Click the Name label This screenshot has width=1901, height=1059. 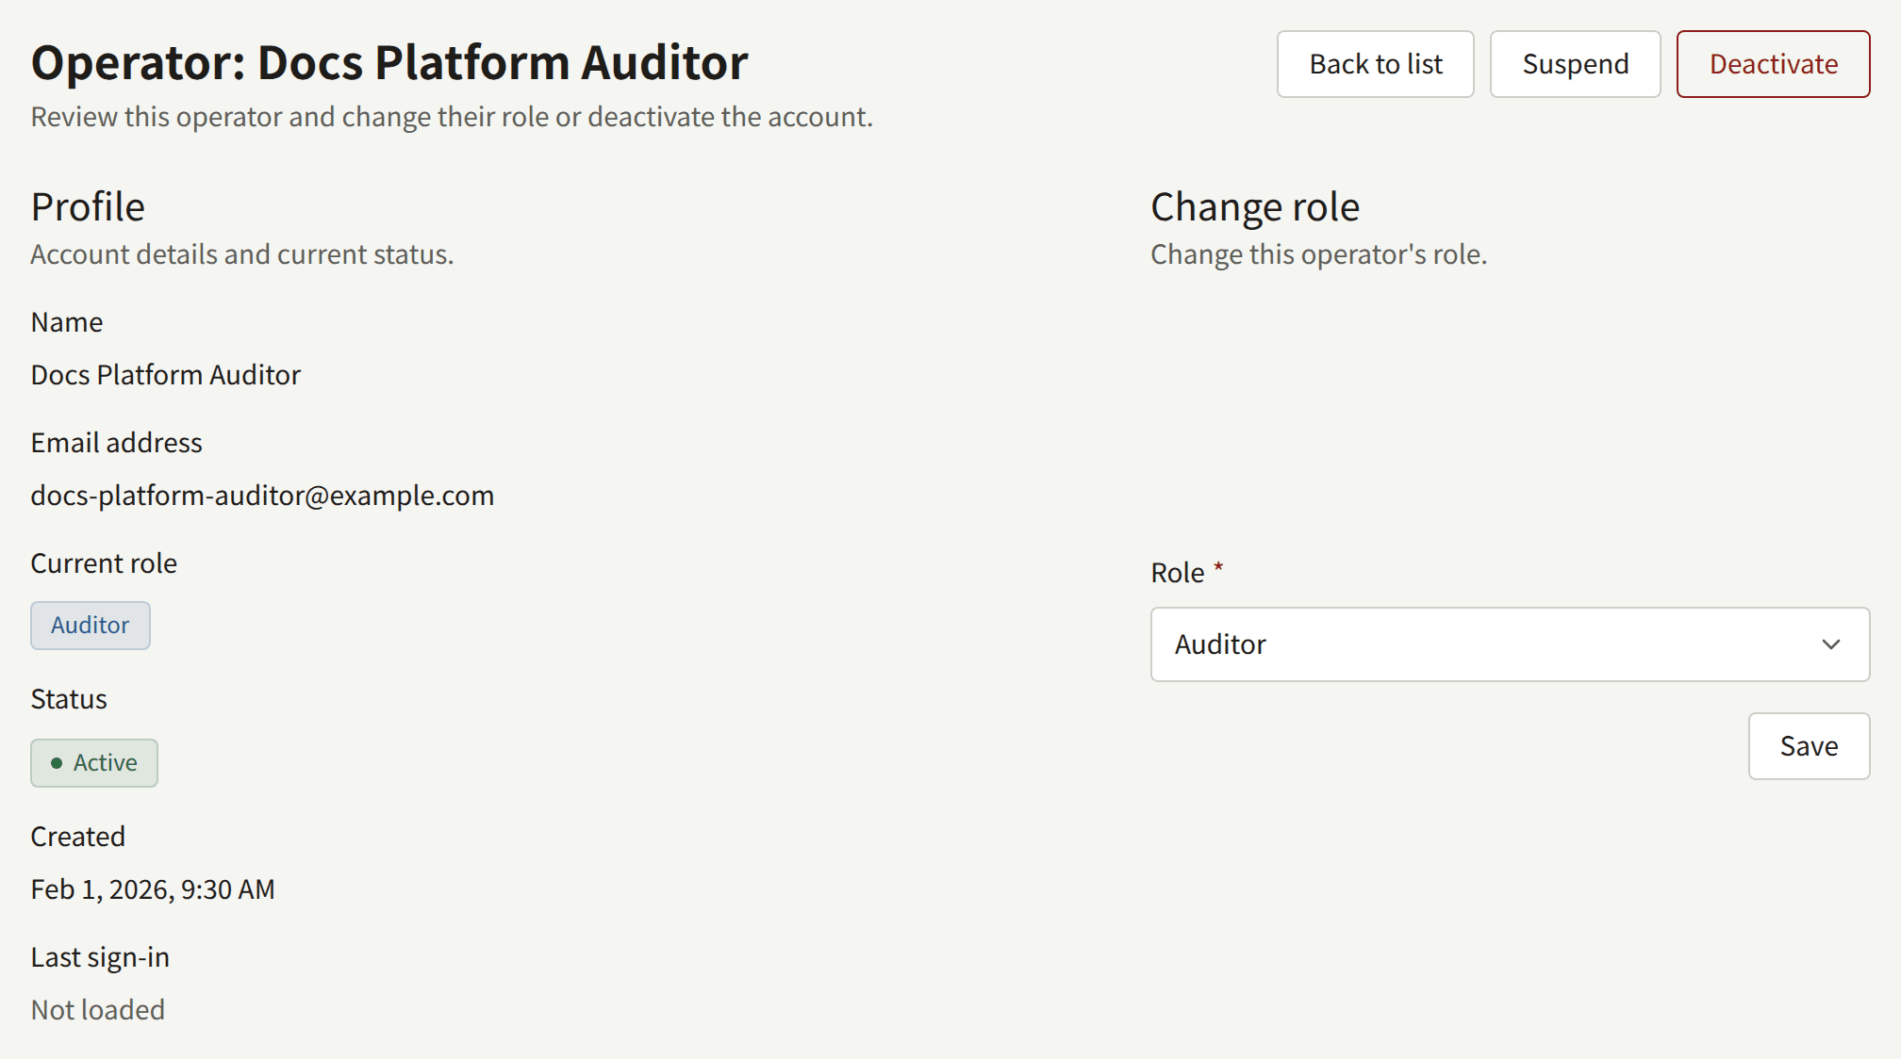point(67,322)
